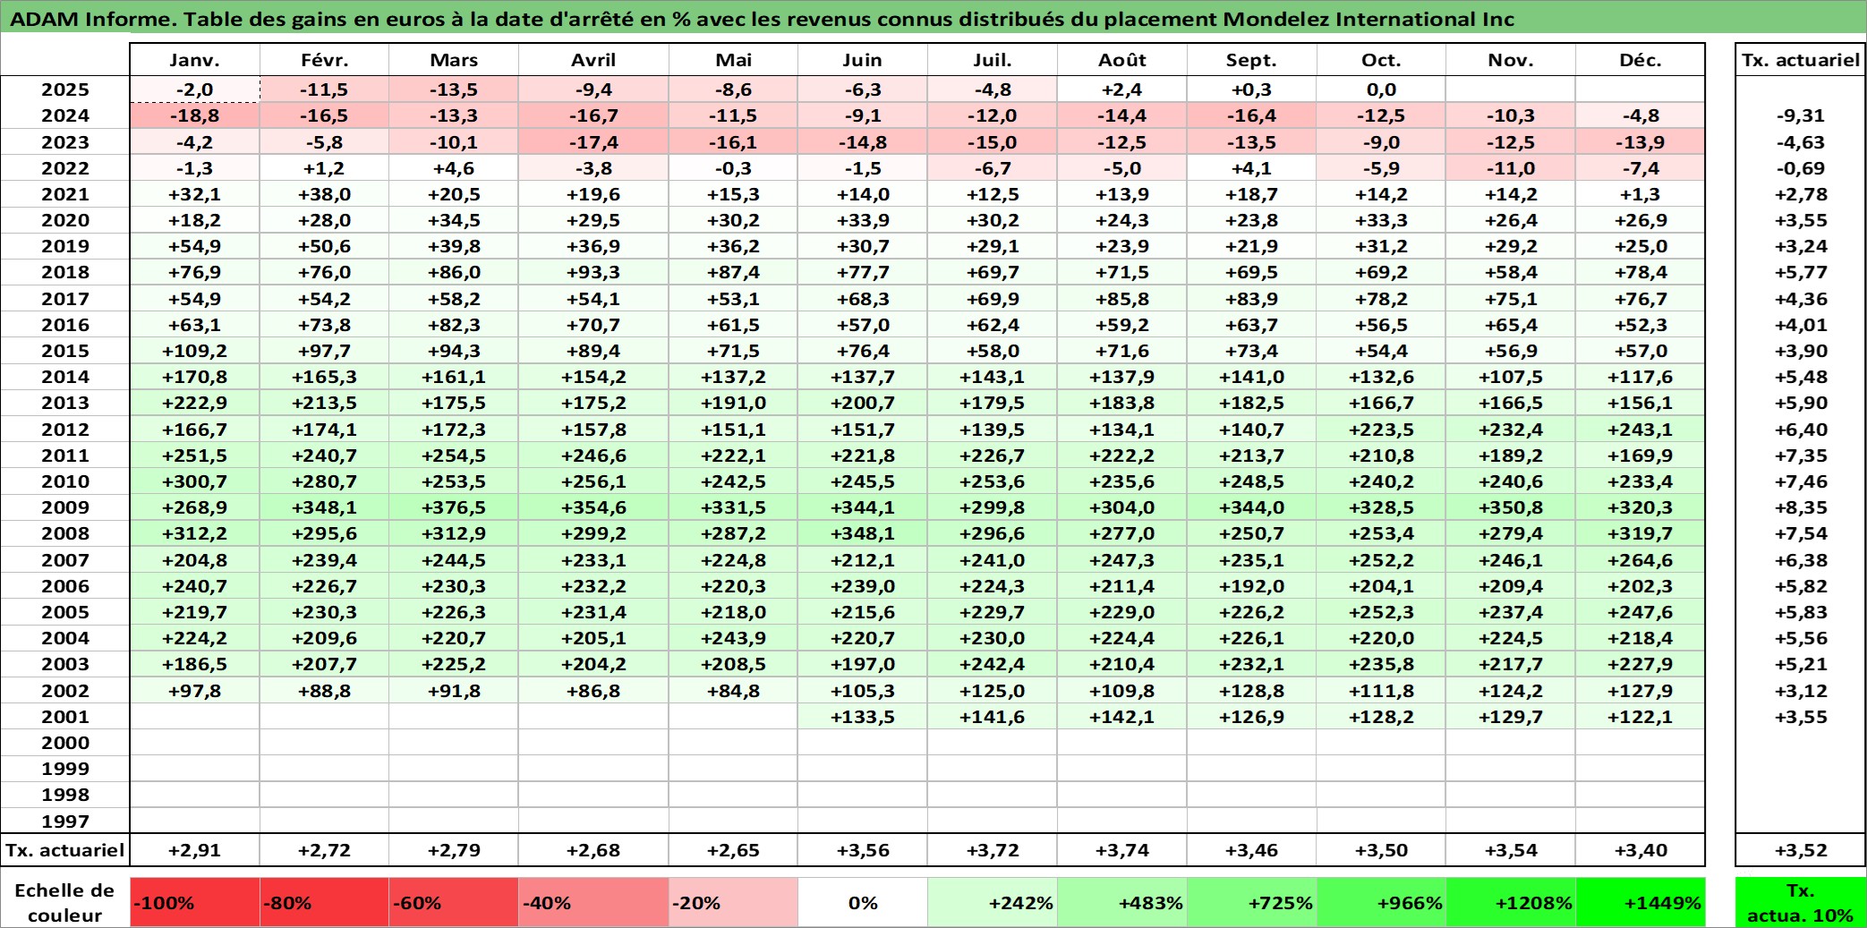Image resolution: width=1867 pixels, height=928 pixels.
Task: Select the +109,2 cell for January 2015
Action: (x=194, y=351)
